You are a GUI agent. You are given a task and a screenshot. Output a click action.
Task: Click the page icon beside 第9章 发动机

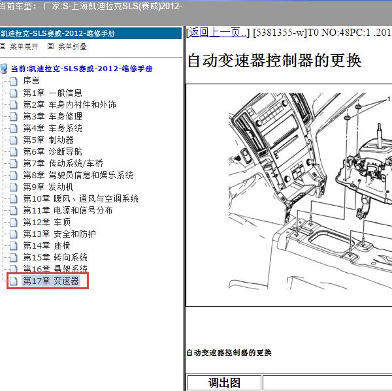[x=14, y=187]
